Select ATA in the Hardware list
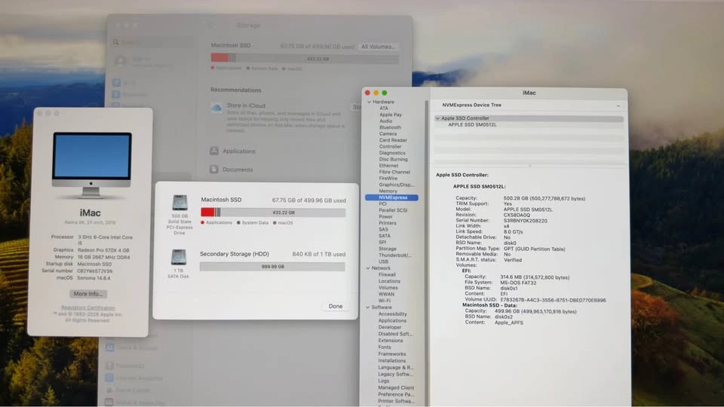Screen dimensions: 724x407 [384, 109]
